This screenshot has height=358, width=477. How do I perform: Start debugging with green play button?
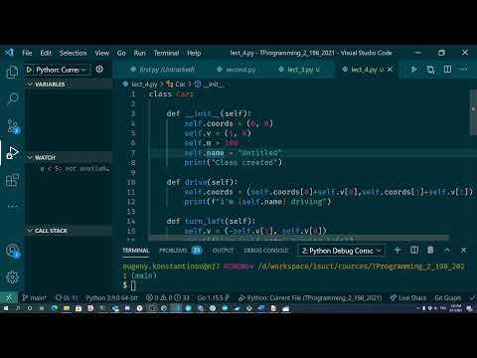29,70
